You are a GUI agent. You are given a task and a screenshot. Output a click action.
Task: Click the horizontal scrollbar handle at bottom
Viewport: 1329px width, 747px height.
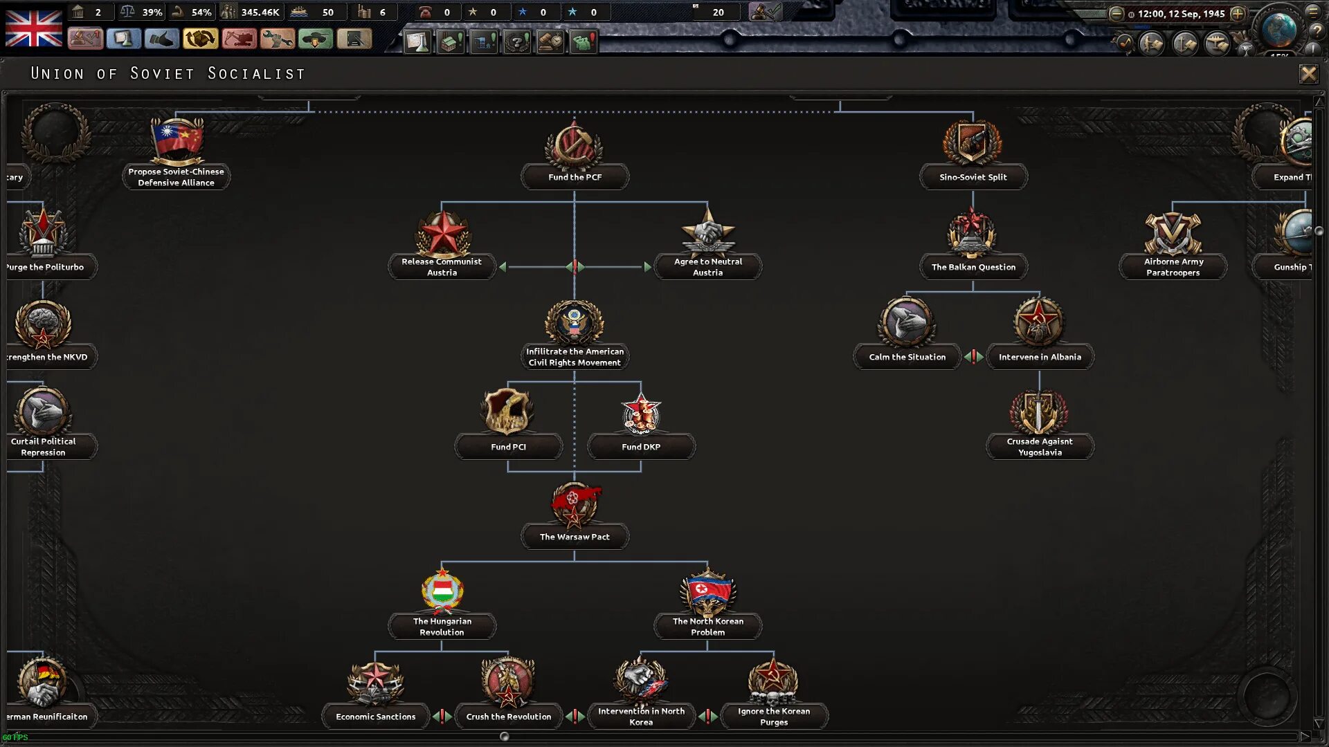pyautogui.click(x=504, y=737)
